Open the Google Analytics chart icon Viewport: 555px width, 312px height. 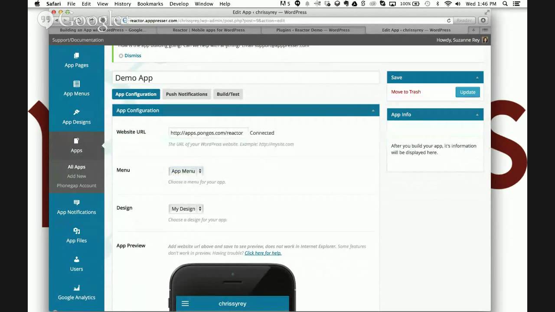(x=76, y=288)
